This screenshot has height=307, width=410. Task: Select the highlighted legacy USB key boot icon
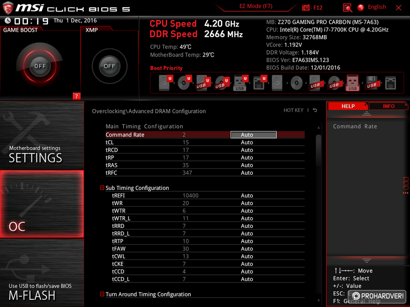click(x=353, y=83)
